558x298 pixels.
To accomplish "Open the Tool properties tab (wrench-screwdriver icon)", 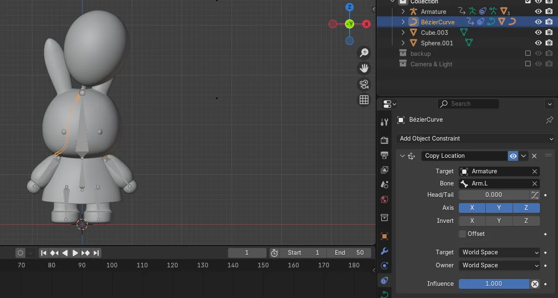I will pos(384,122).
